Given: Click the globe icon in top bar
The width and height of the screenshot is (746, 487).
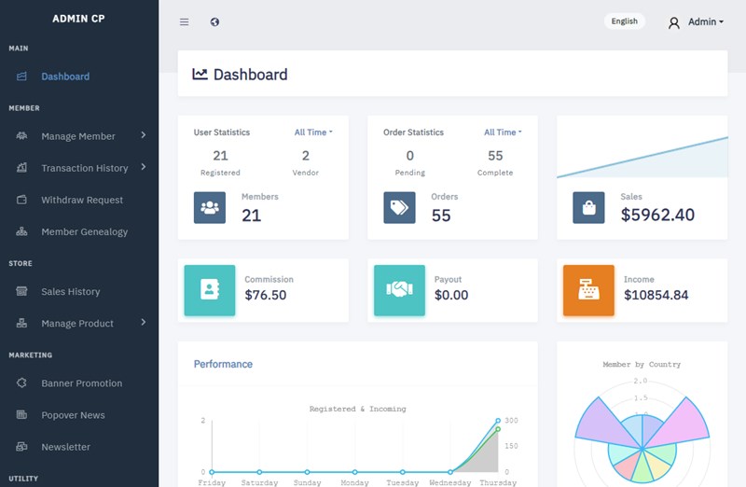Looking at the screenshot, I should [x=214, y=21].
